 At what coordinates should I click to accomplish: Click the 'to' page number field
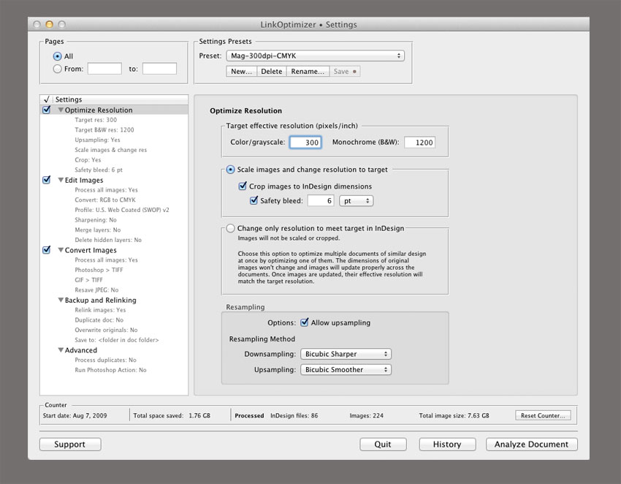159,69
